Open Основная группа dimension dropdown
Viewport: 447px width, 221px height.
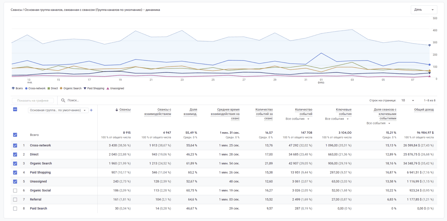pos(58,110)
